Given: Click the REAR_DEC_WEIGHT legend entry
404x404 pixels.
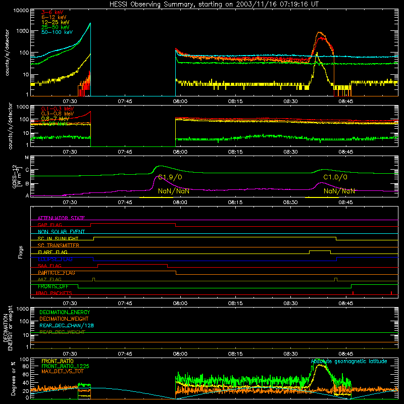Looking at the screenshot, I should [x=62, y=332].
